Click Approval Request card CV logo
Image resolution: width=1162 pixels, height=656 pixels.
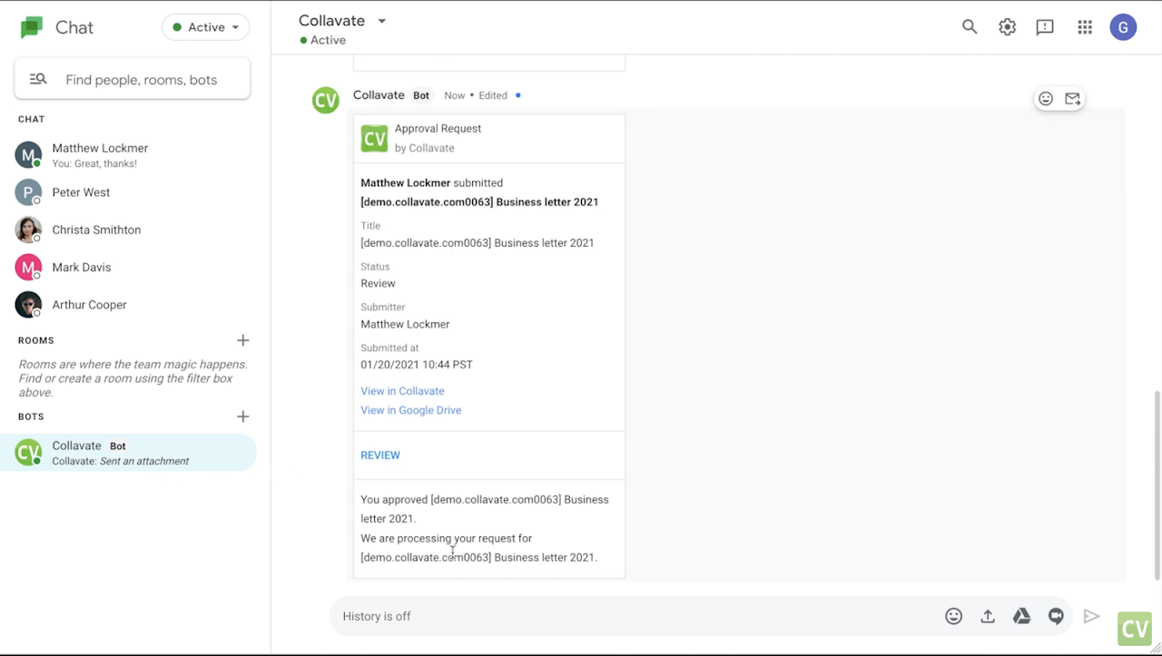click(x=374, y=138)
